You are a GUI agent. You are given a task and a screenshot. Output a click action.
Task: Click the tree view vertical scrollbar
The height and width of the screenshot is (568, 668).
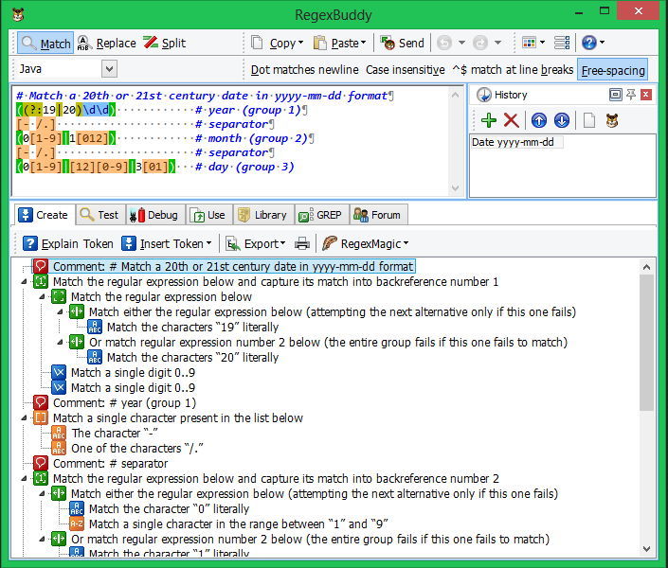[x=647, y=341]
